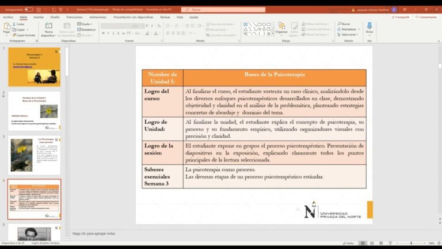Toggle align left paragraph
The image size is (442, 249).
point(167,33)
